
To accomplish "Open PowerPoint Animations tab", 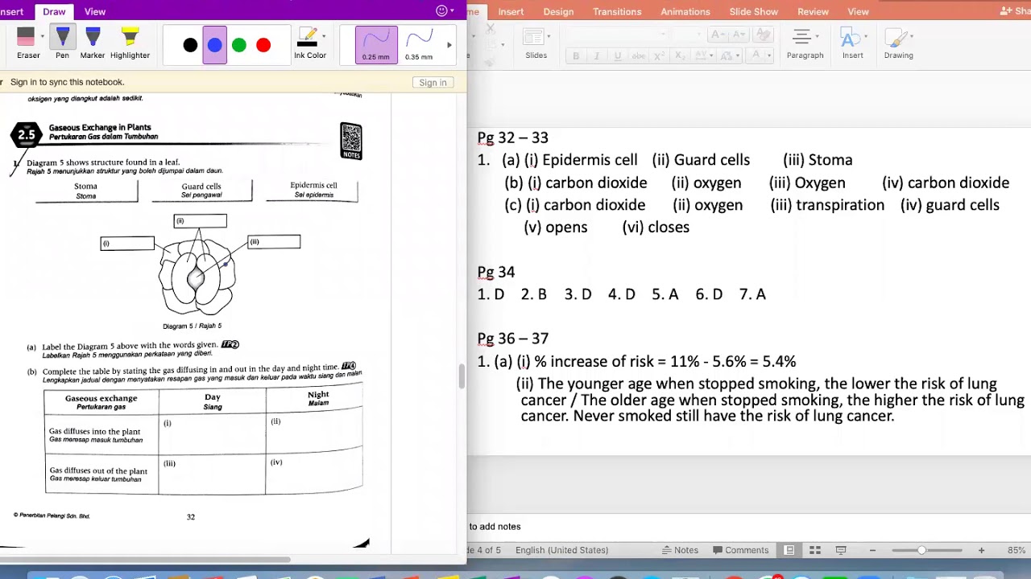I will pos(685,11).
